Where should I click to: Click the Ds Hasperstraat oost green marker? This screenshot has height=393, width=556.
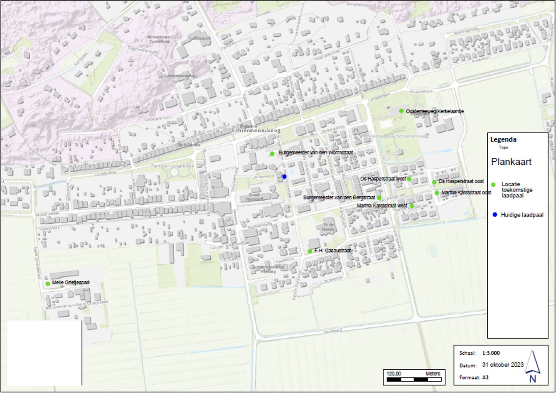pos(434,182)
